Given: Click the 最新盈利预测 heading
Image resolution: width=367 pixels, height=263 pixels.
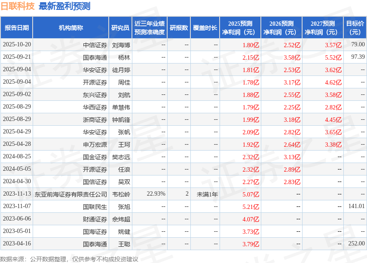Looking at the screenshot, I should click(x=64, y=6).
